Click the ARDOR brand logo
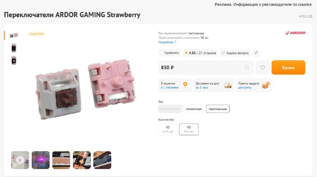 coord(295,33)
